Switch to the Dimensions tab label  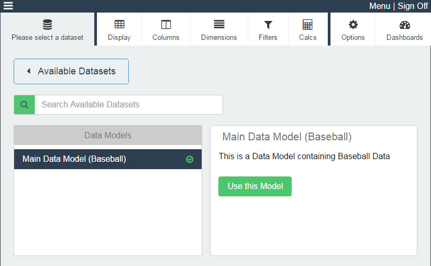(x=219, y=37)
